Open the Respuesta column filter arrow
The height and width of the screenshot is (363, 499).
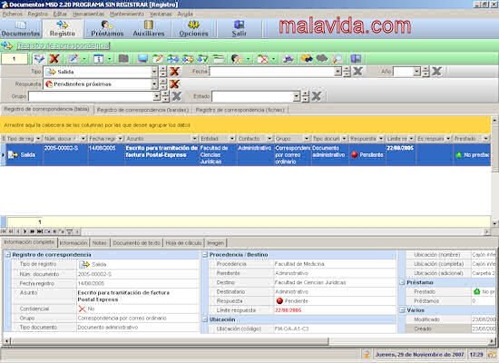pos(381,139)
